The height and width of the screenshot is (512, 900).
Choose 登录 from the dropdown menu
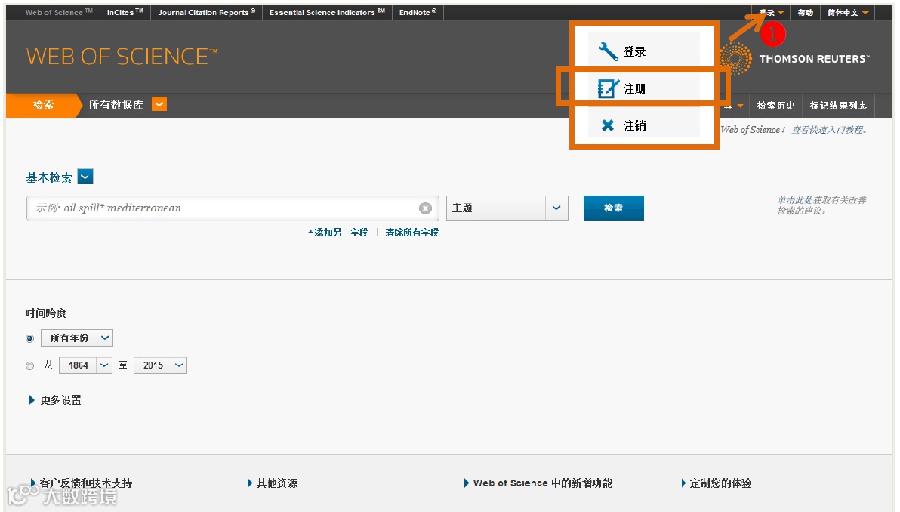tap(643, 51)
